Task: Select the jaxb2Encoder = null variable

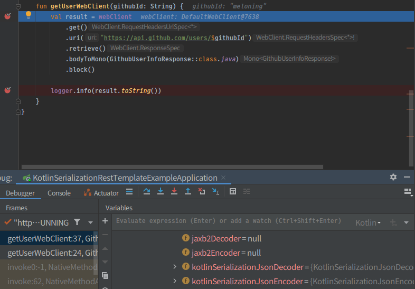Action: point(222,253)
